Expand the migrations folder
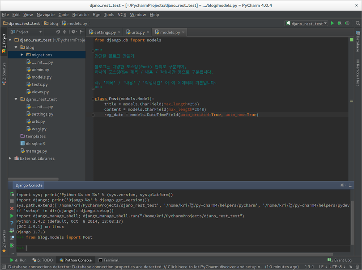 tap(21, 55)
